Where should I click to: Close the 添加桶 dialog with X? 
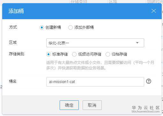point(154,11)
